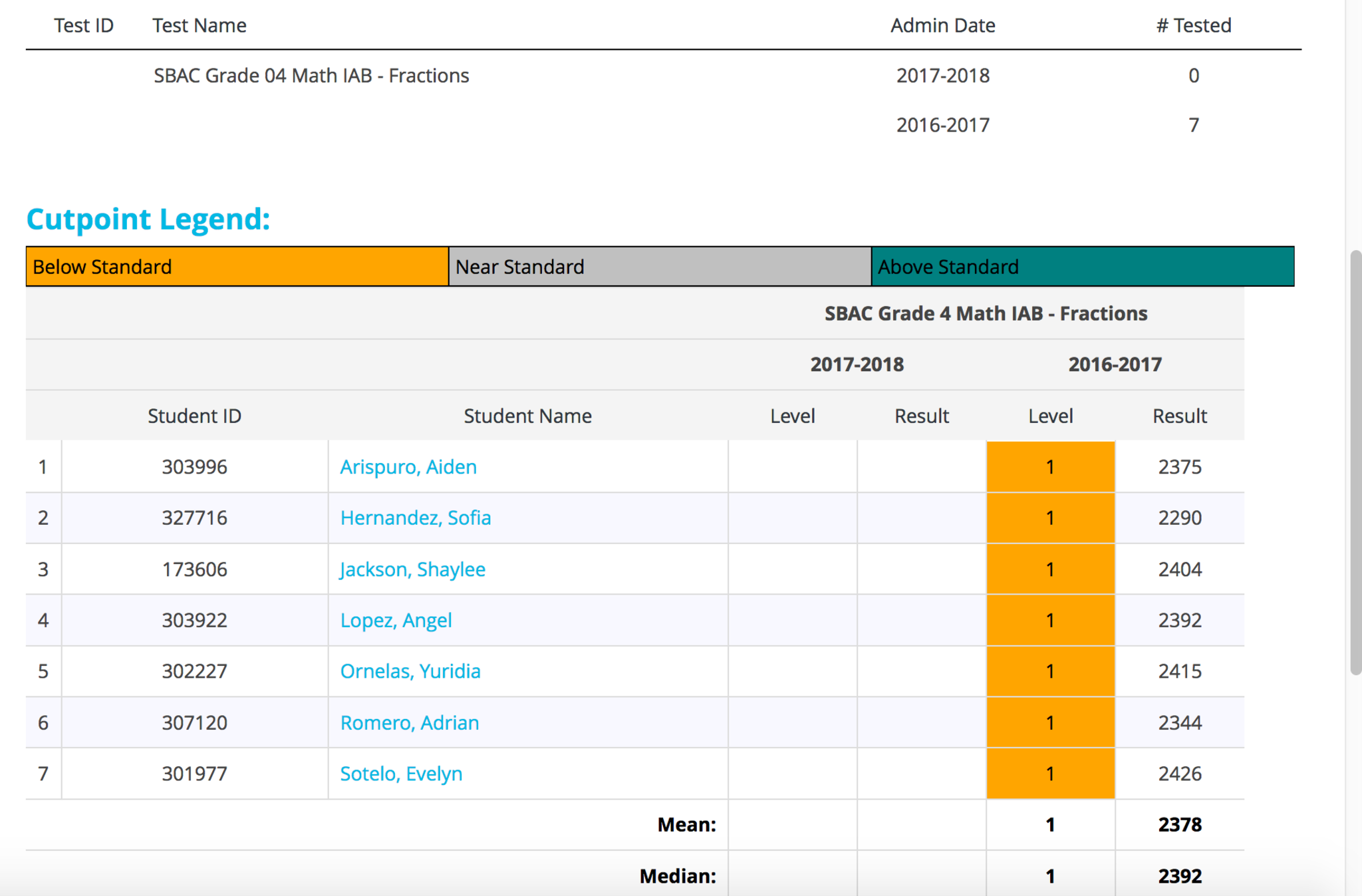
Task: Open Romero, Adrian student link
Action: coord(410,722)
